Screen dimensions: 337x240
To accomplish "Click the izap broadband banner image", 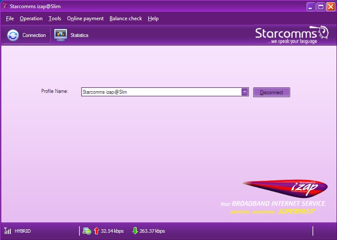I will 274,197.
